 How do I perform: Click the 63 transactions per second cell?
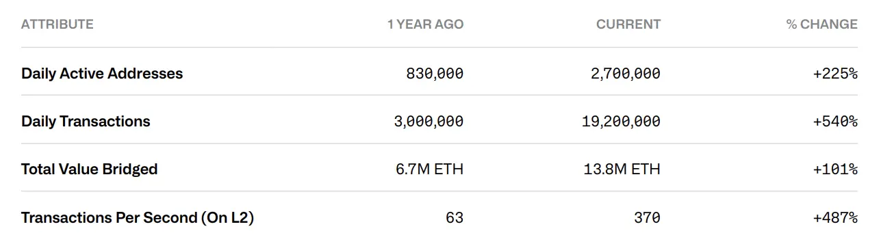(455, 218)
